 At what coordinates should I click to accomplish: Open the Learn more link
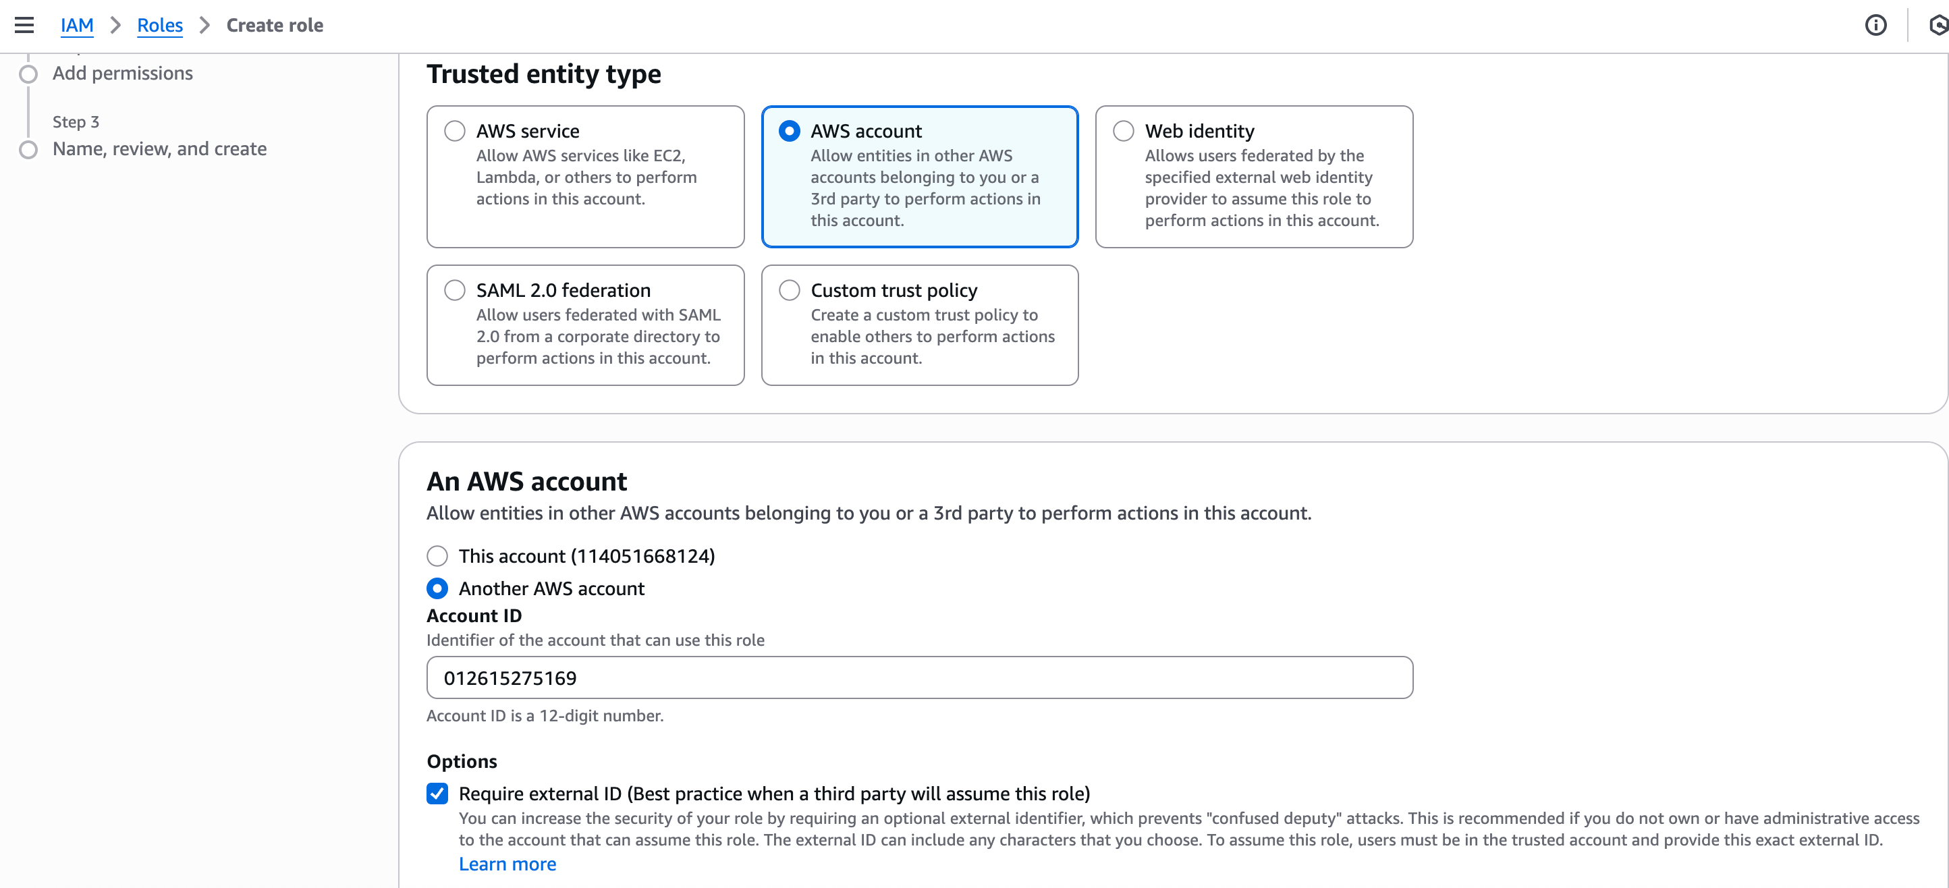(507, 864)
